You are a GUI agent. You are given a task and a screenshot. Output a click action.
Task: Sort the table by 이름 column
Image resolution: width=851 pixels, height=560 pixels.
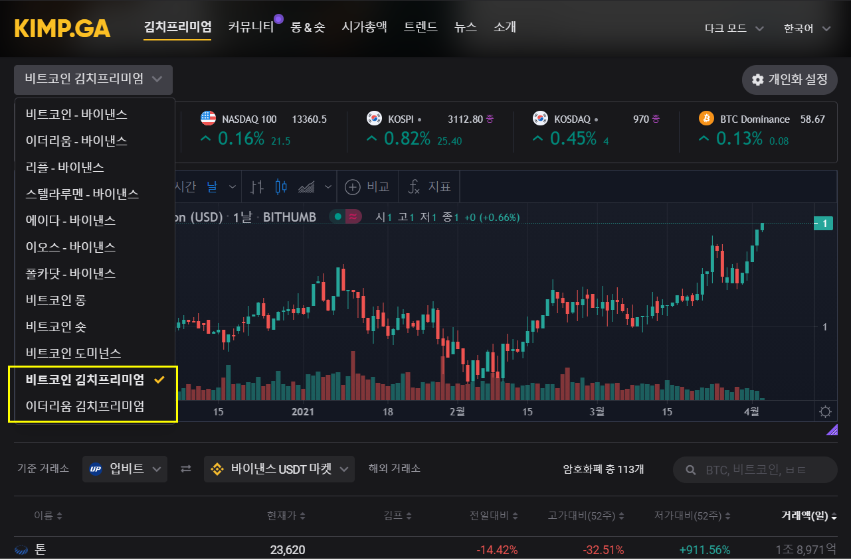pyautogui.click(x=48, y=516)
